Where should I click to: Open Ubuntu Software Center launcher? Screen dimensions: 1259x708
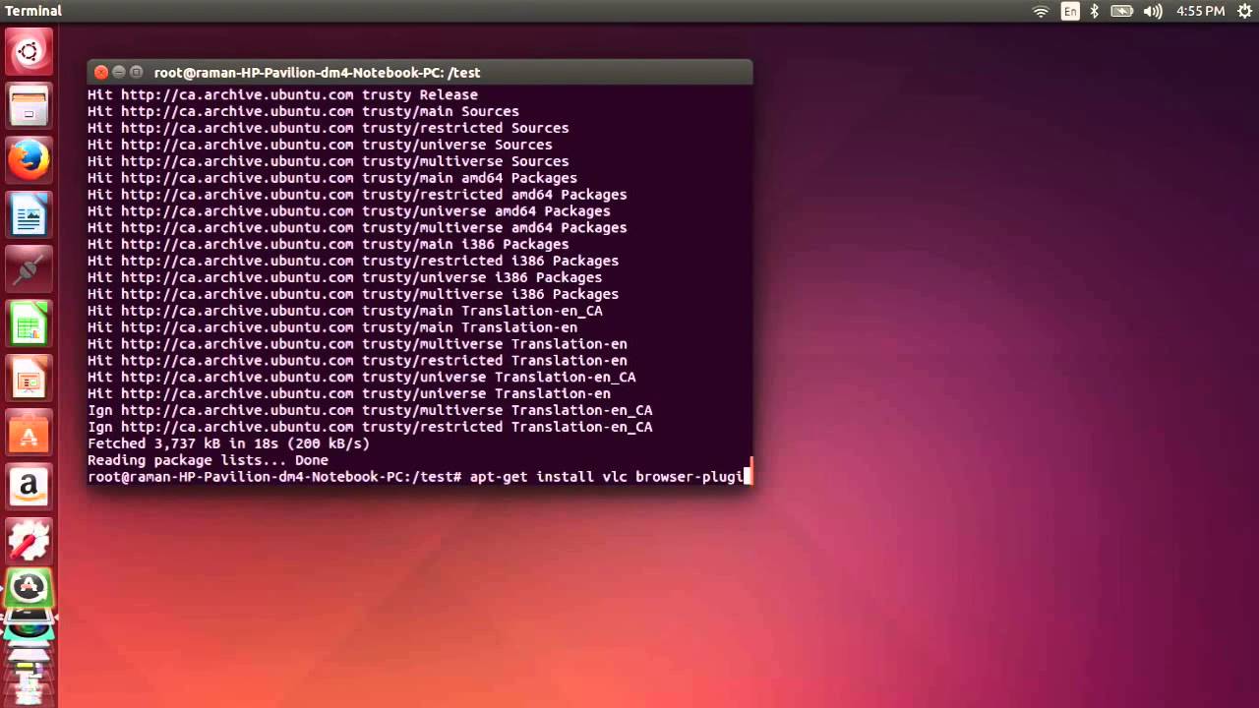29,433
